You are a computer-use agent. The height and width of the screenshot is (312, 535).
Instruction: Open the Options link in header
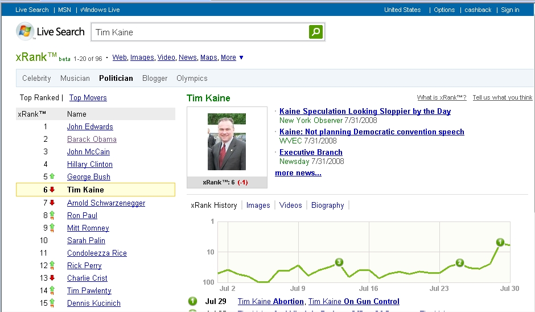pos(444,10)
